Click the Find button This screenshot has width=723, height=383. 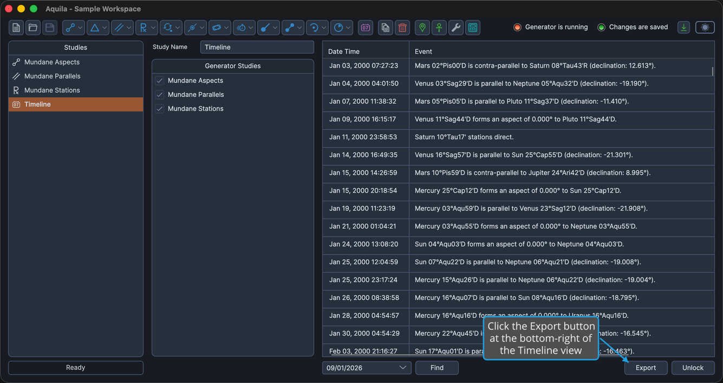(437, 368)
